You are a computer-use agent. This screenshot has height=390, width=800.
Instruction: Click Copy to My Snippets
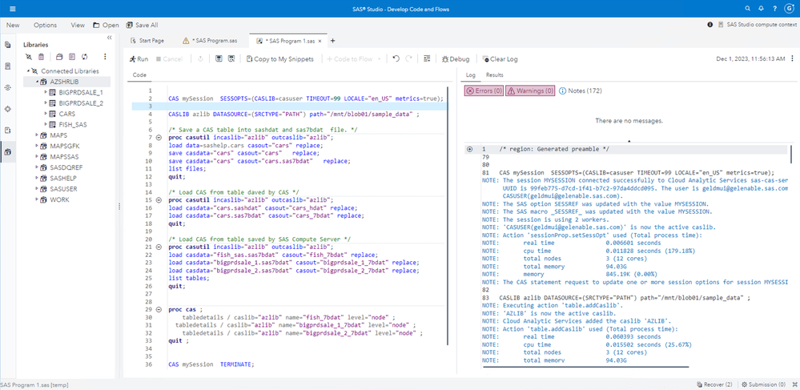[x=280, y=58]
